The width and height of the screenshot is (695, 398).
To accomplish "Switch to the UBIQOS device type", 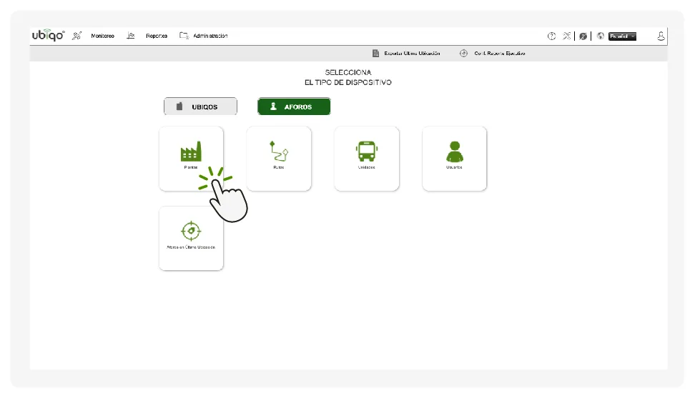I will [x=200, y=106].
